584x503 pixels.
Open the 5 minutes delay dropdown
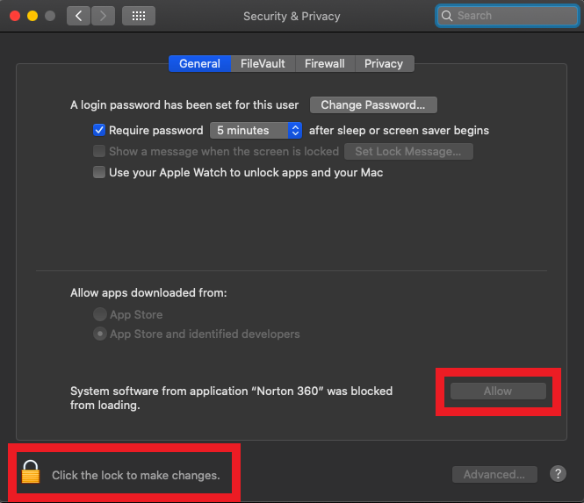pos(256,130)
